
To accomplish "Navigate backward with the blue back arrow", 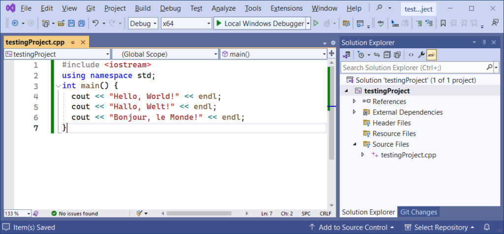I will pyautogui.click(x=15, y=23).
